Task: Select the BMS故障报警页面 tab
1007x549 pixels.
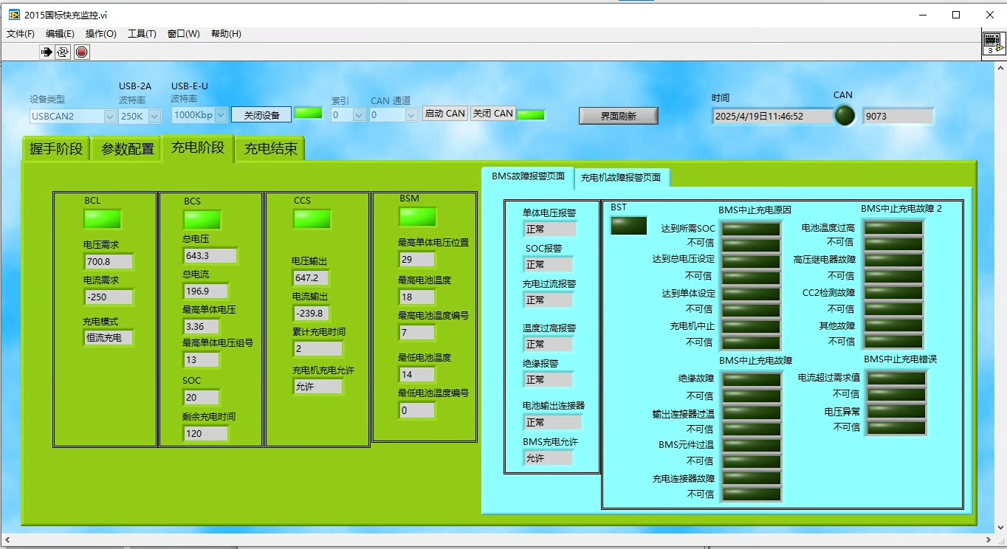Action: (x=529, y=176)
